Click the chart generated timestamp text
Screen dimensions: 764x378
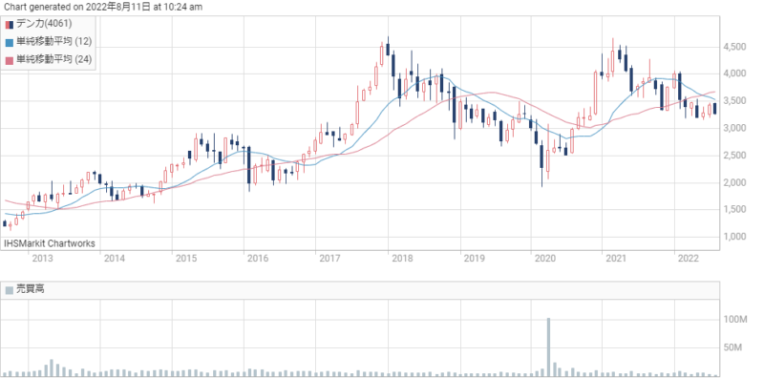103,7
